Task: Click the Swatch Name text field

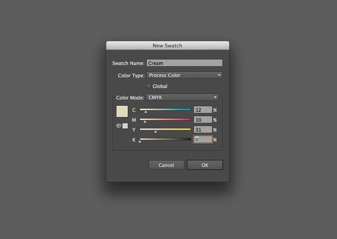Action: click(184, 63)
